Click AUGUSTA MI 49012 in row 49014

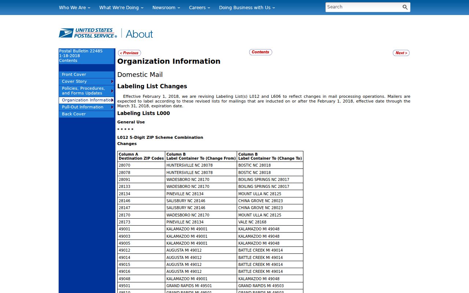coord(201,257)
